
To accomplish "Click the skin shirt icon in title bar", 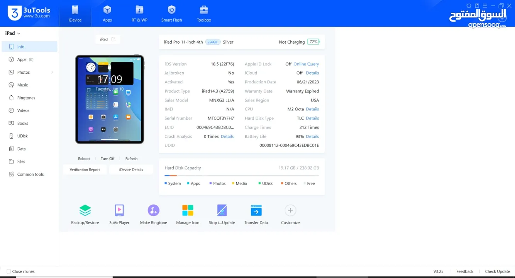I will 469,6.
